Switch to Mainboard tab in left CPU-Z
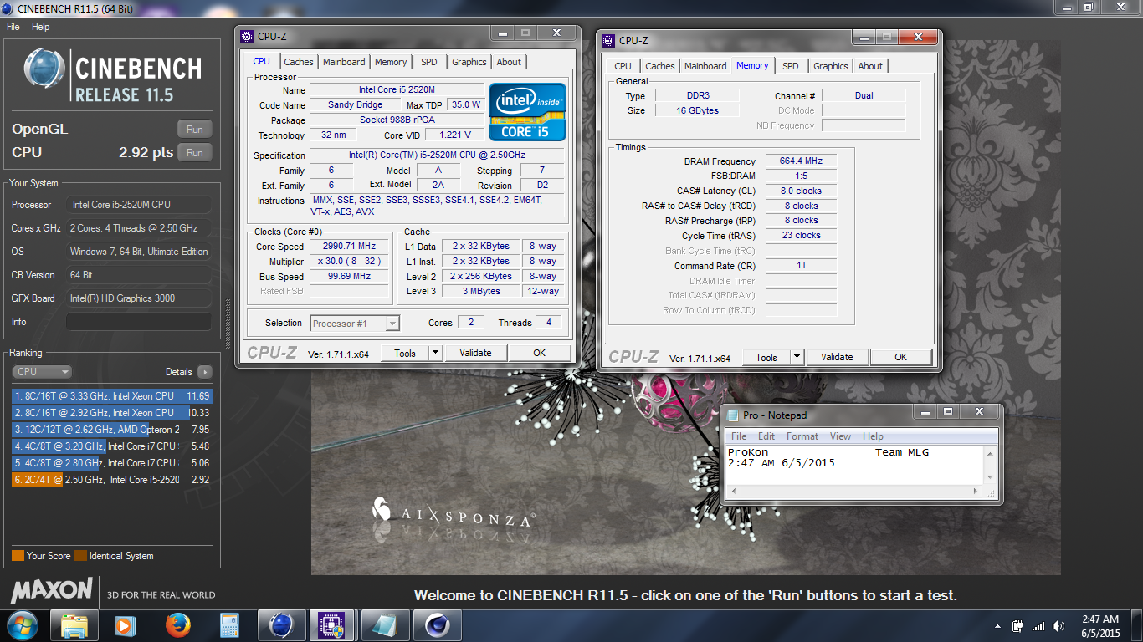The width and height of the screenshot is (1143, 642). tap(344, 62)
